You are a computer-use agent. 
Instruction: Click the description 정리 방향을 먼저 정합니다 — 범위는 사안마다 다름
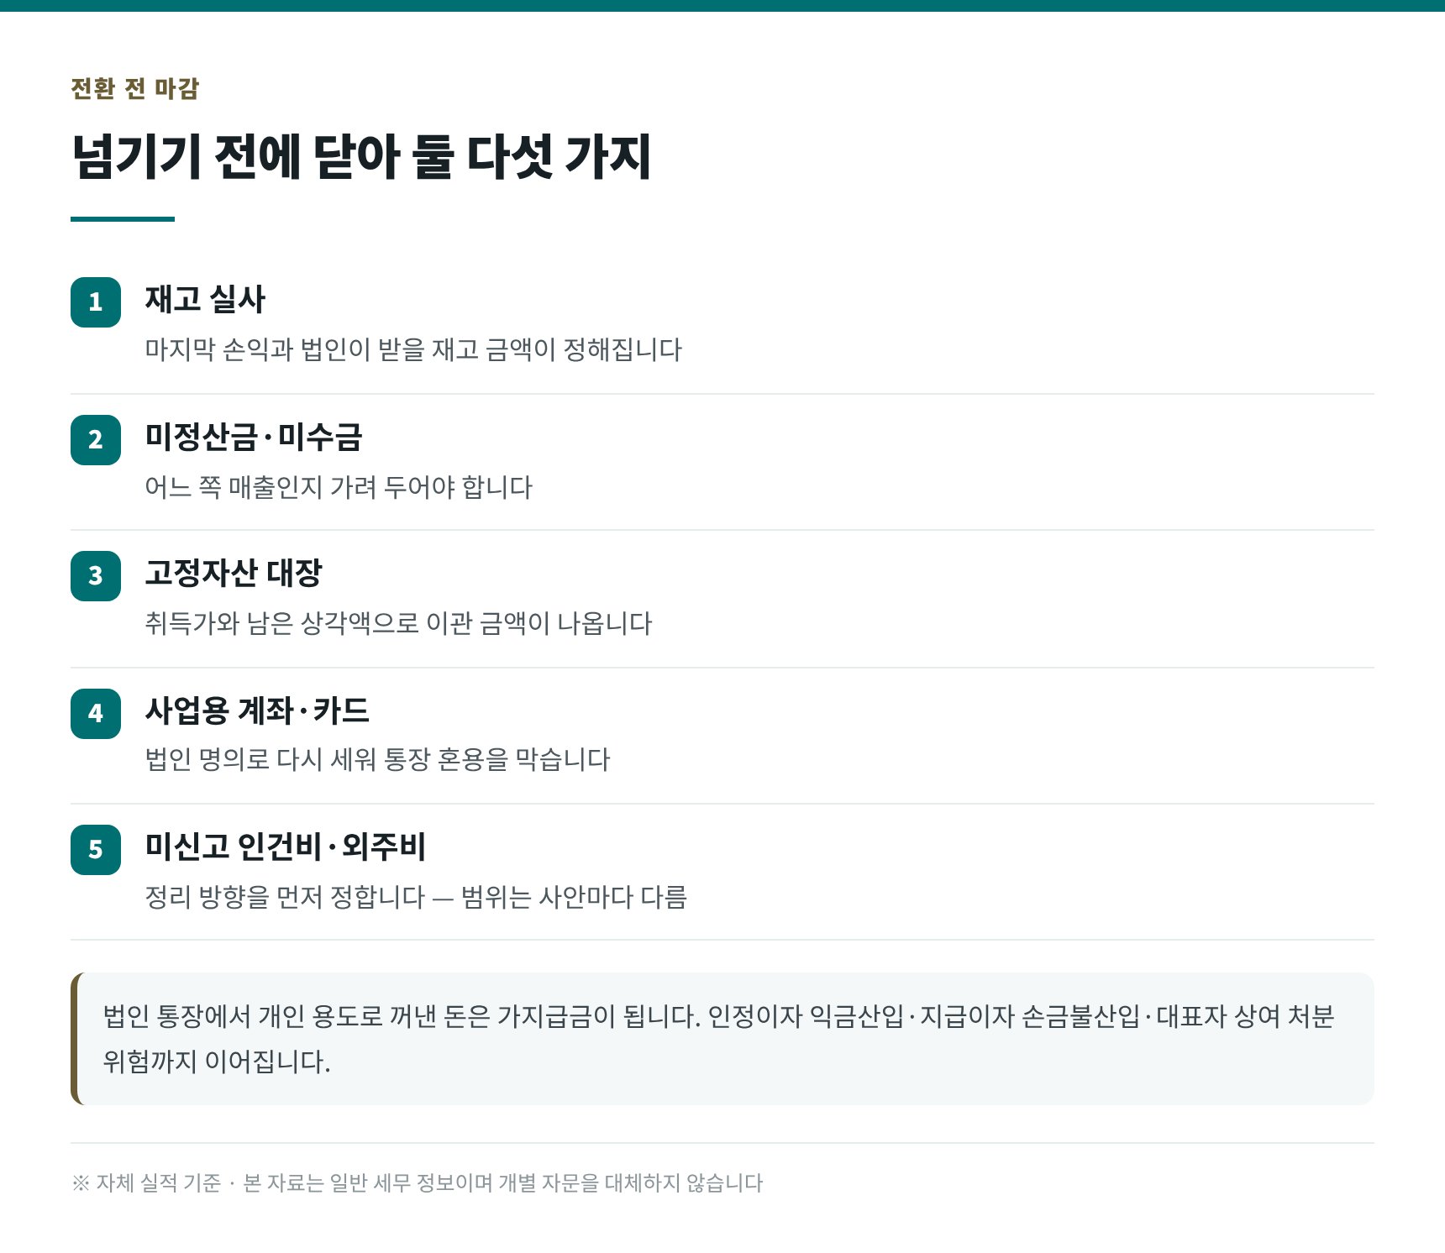tap(416, 897)
